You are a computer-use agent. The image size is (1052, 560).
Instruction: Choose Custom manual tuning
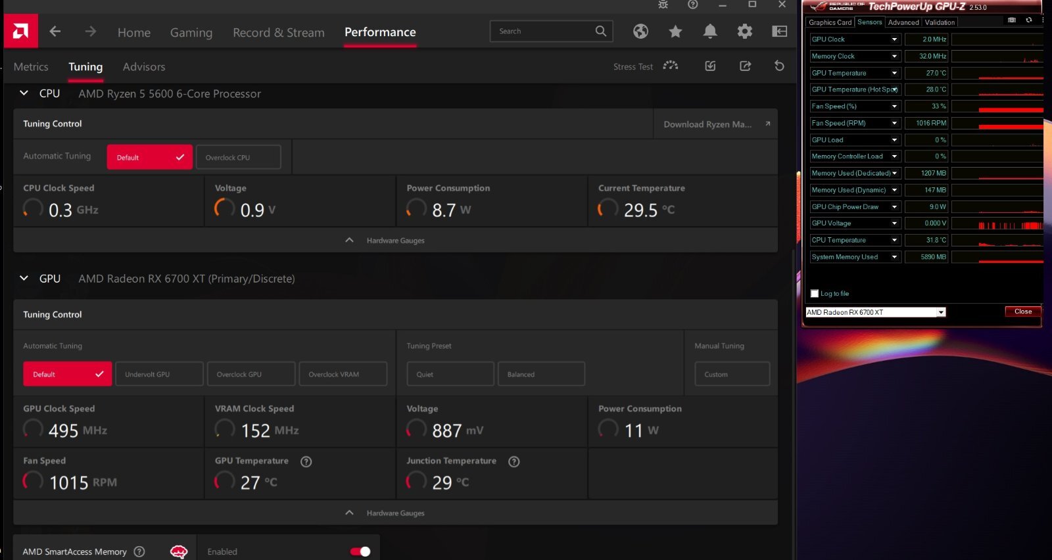point(732,374)
